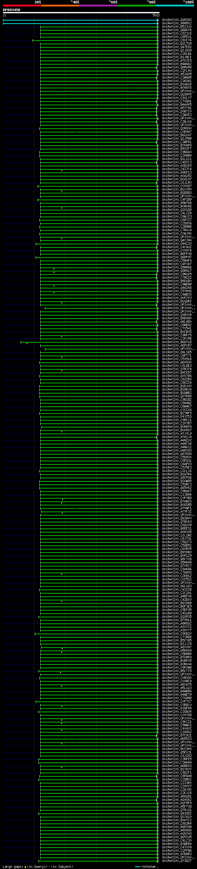Image resolution: width=197 pixels, height=869 pixels.
Task: Click the purple ~60% identity legend segment
Action: point(98,6)
